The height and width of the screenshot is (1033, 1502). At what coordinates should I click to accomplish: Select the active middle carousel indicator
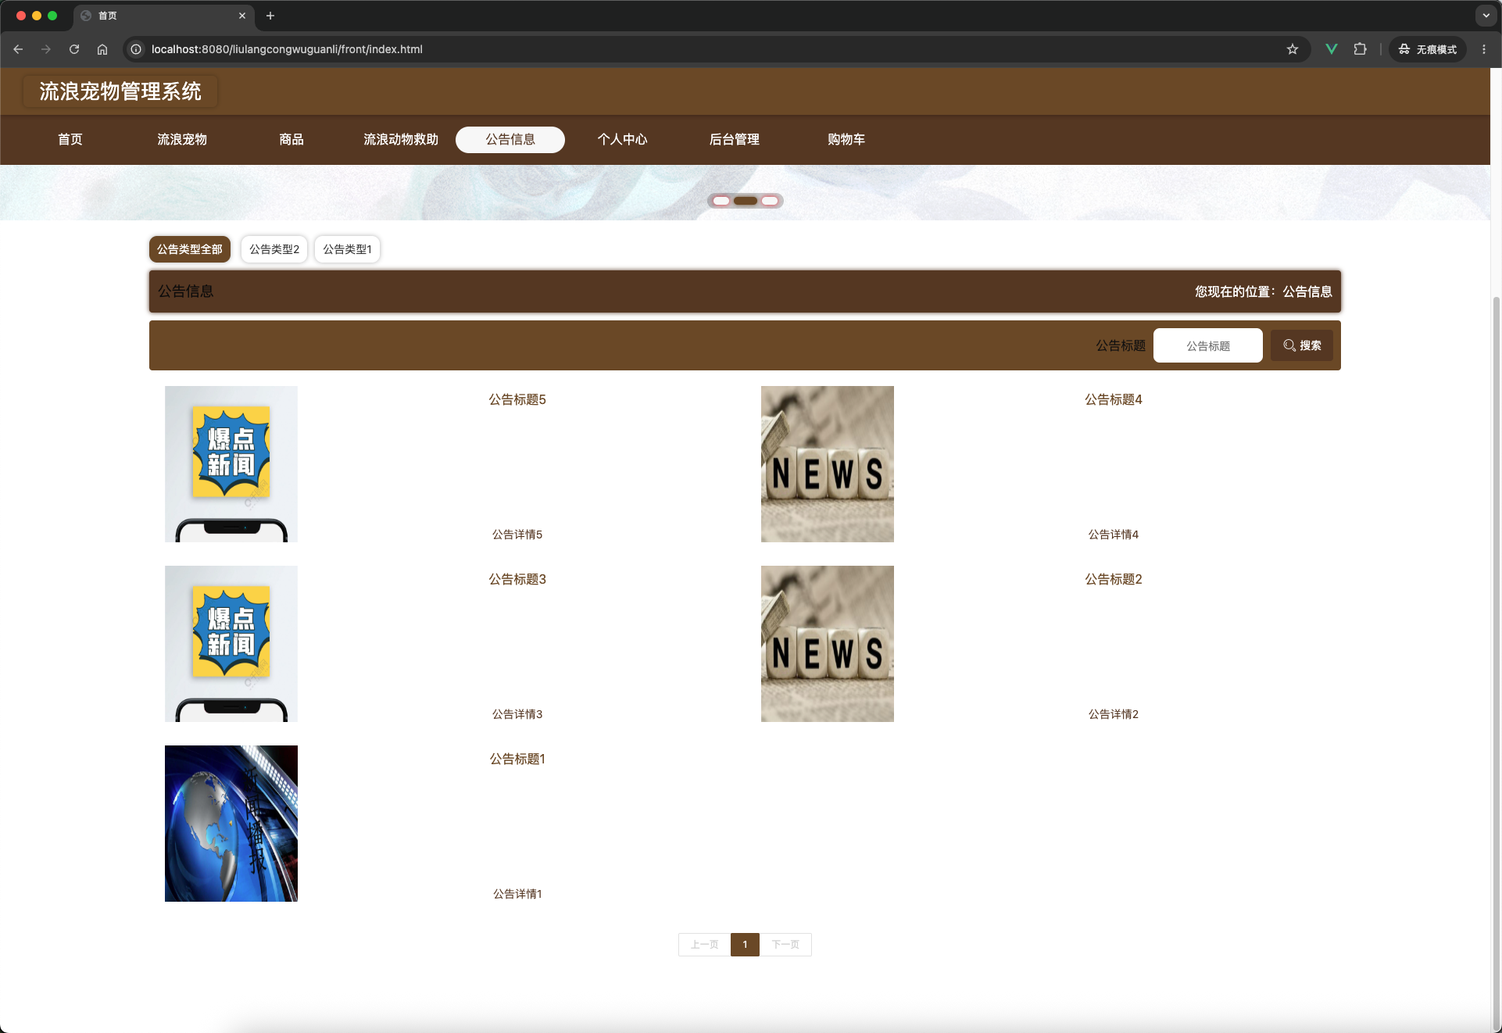(x=746, y=201)
